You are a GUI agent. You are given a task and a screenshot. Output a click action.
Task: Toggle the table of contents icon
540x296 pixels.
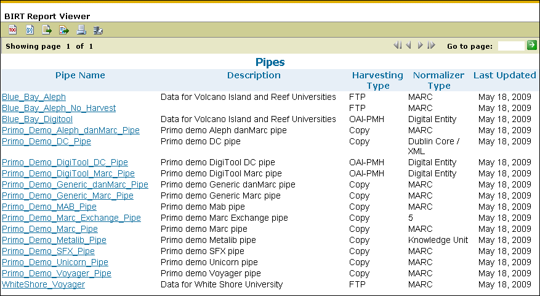pyautogui.click(x=12, y=30)
